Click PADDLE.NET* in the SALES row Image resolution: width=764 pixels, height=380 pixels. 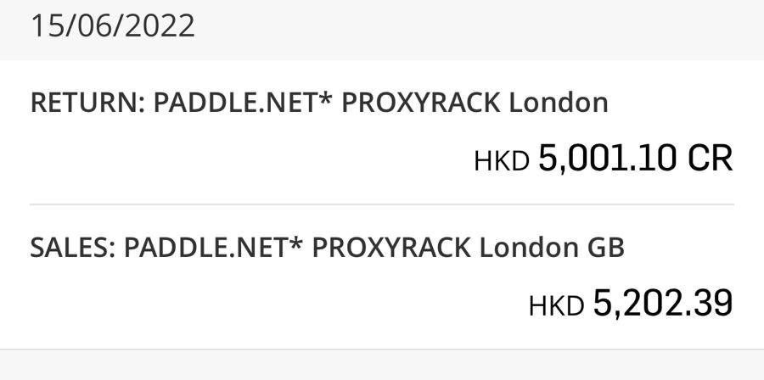click(213, 249)
